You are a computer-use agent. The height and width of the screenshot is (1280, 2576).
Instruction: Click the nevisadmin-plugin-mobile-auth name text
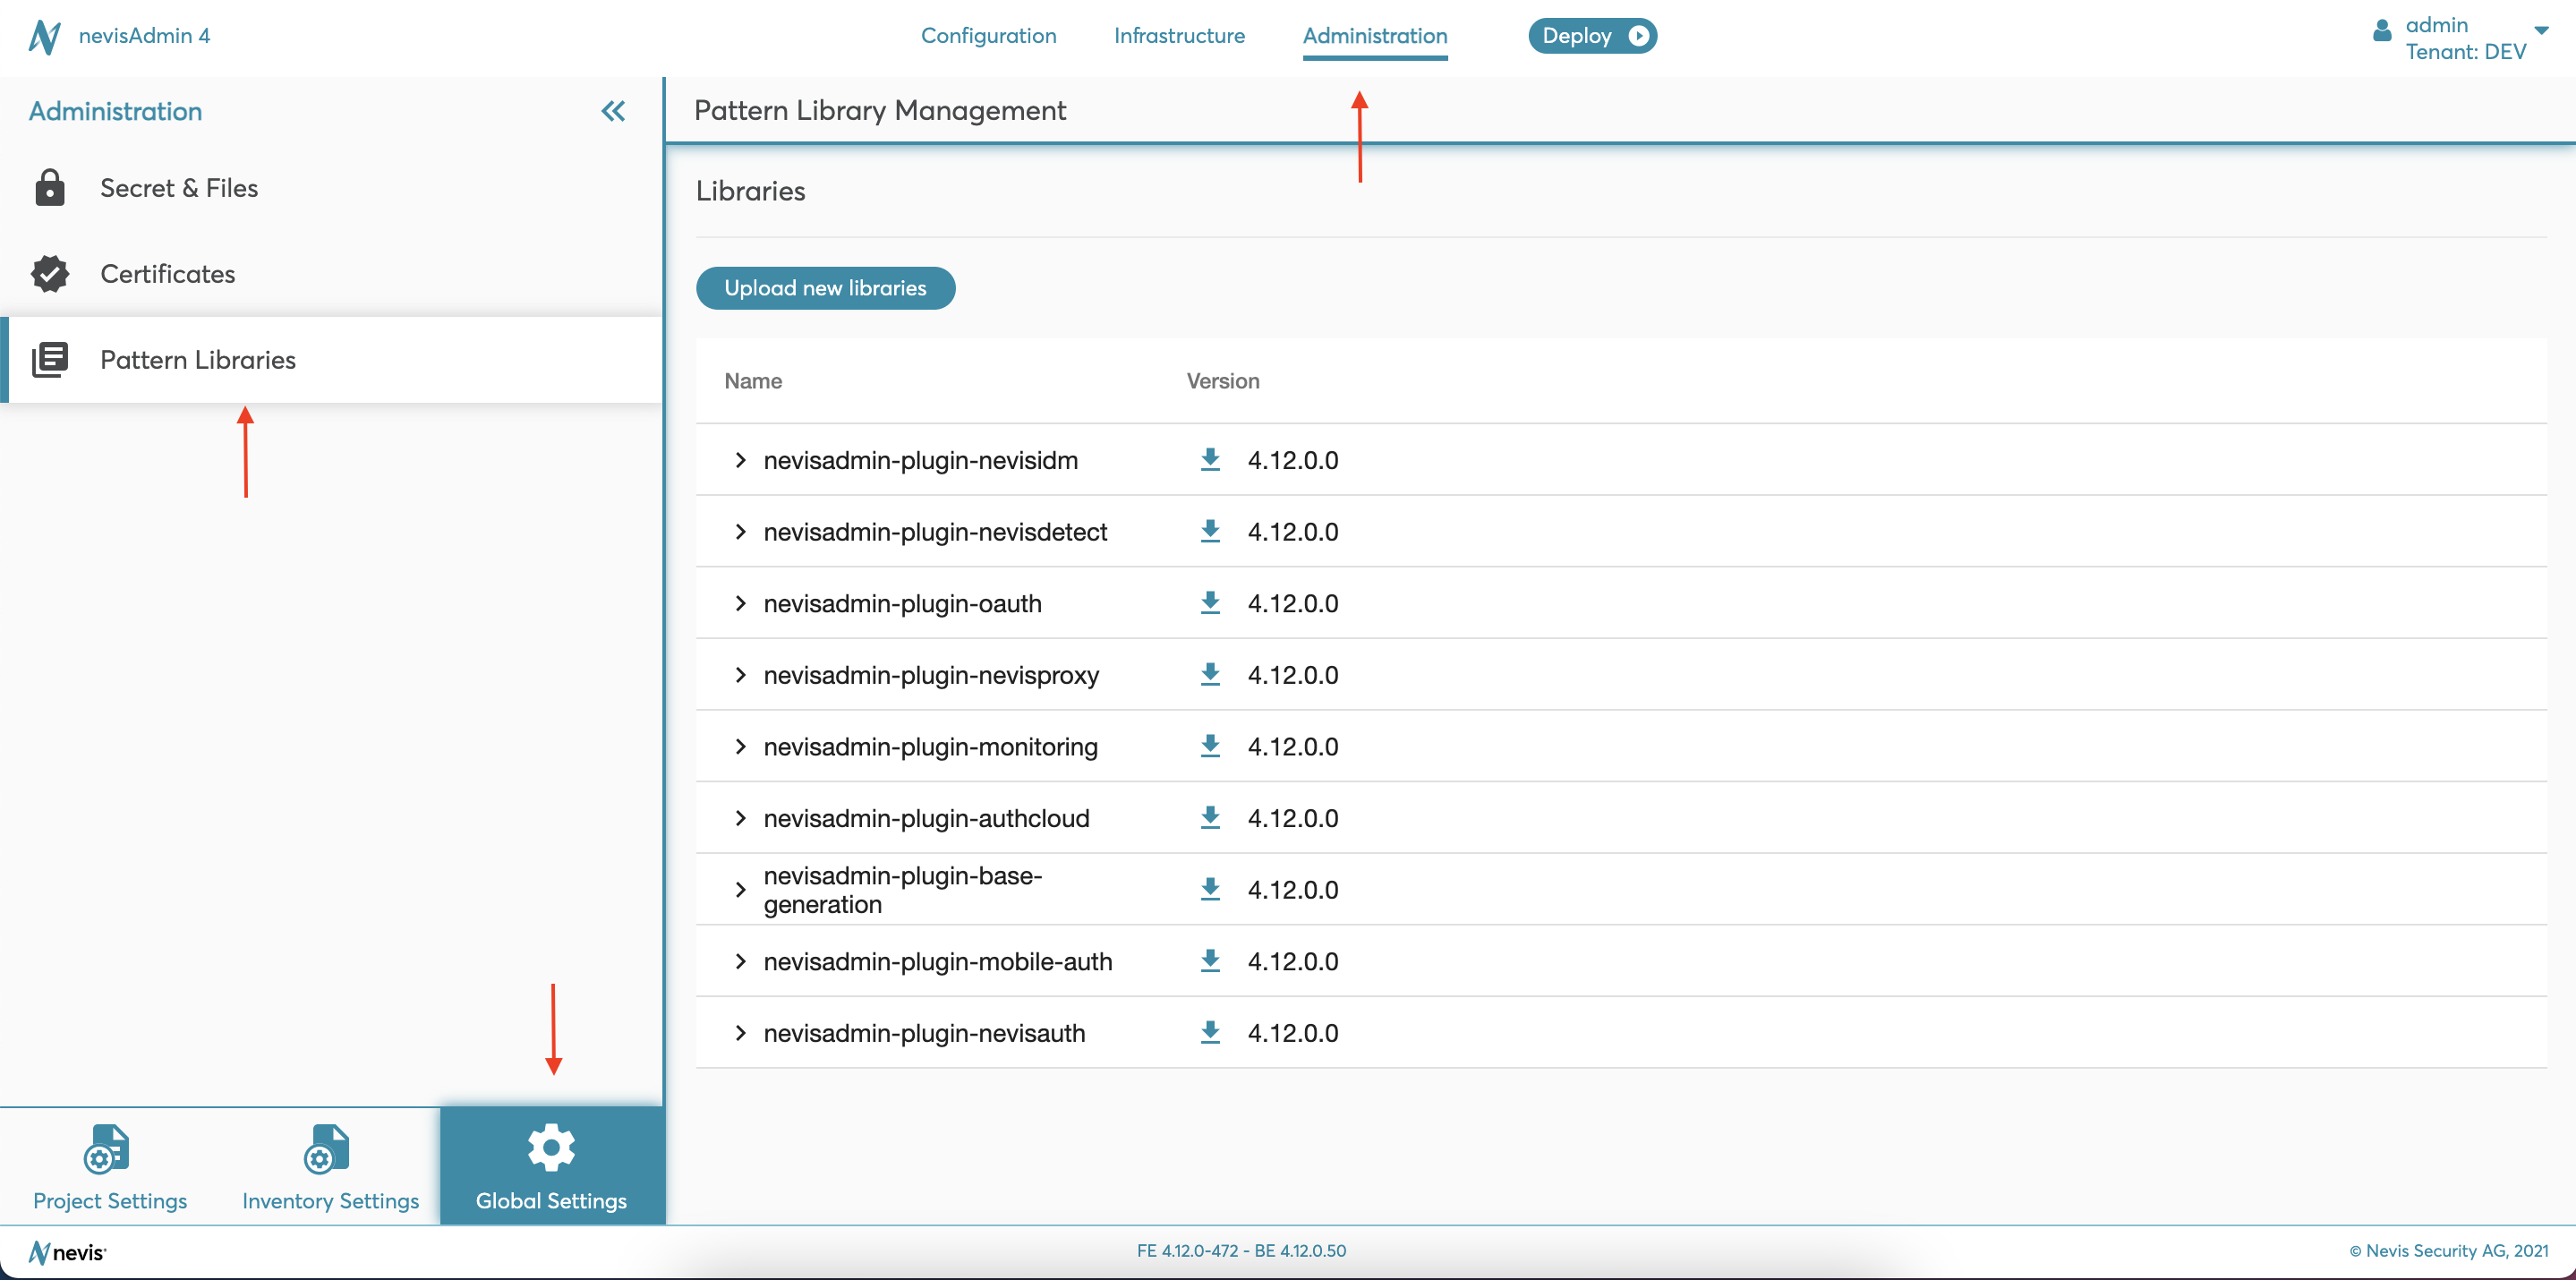(938, 962)
